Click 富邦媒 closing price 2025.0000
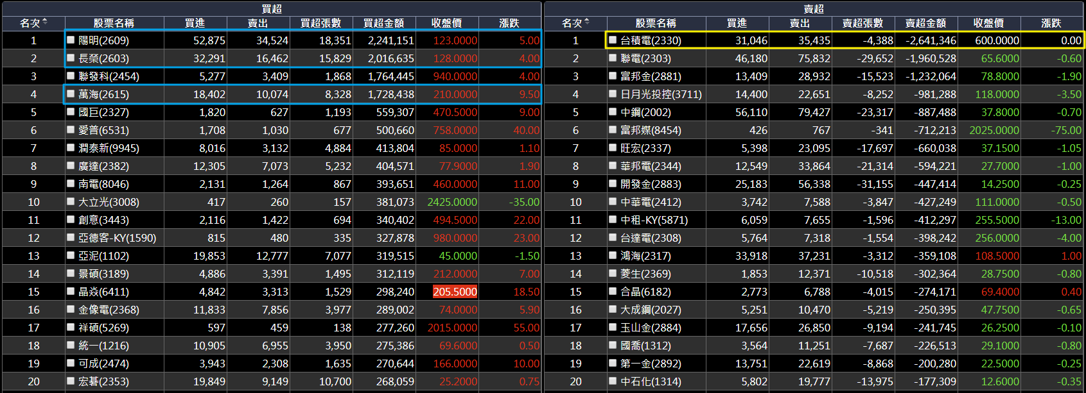Viewport: 1086px width, 393px height. pyautogui.click(x=994, y=130)
